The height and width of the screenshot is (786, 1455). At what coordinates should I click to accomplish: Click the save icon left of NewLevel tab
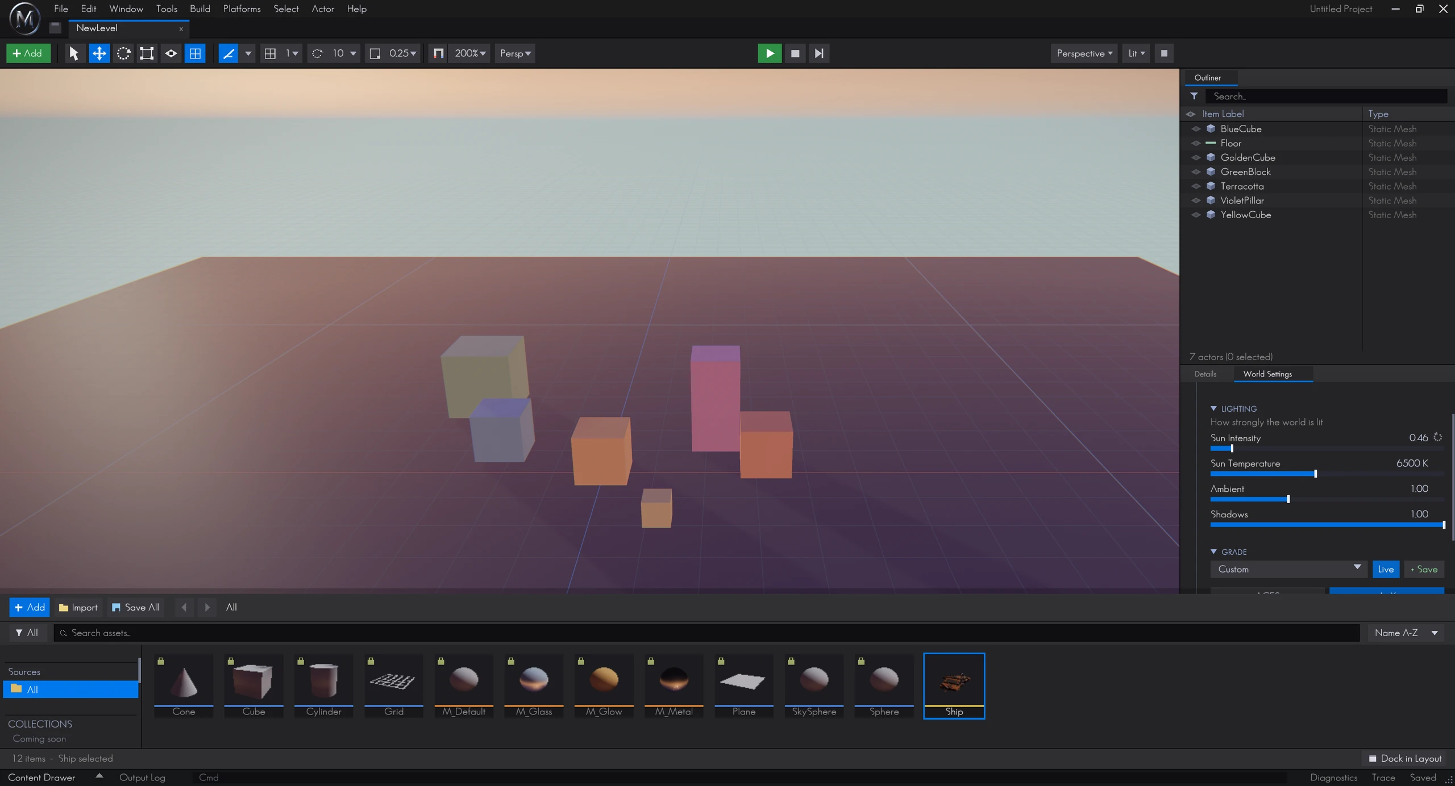pyautogui.click(x=55, y=27)
